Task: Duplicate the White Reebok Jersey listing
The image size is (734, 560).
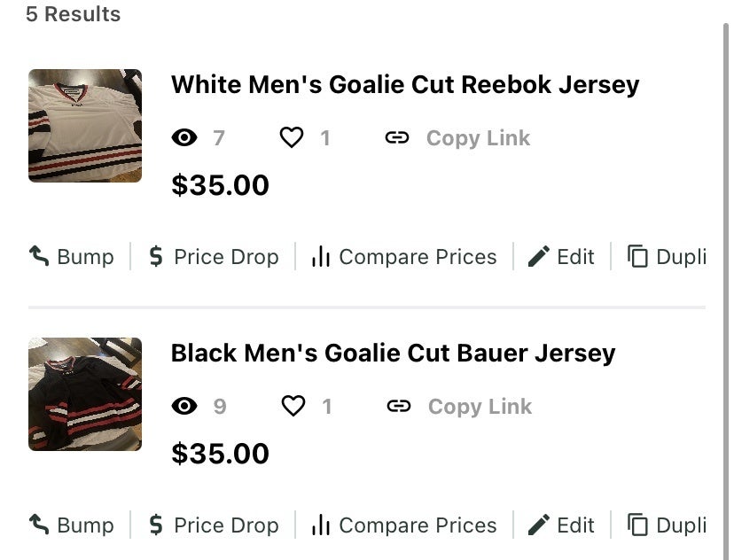Action: [x=667, y=257]
